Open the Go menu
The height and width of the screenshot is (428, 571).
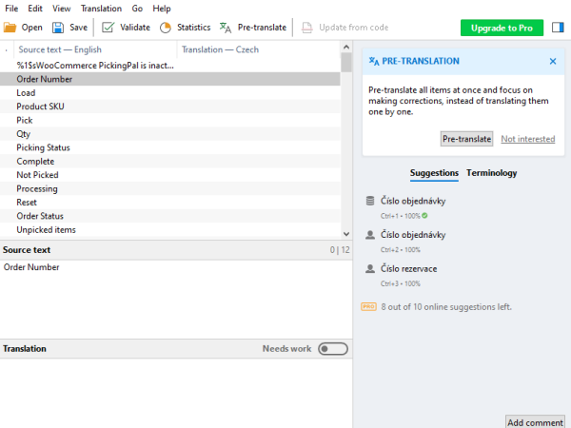click(x=137, y=8)
